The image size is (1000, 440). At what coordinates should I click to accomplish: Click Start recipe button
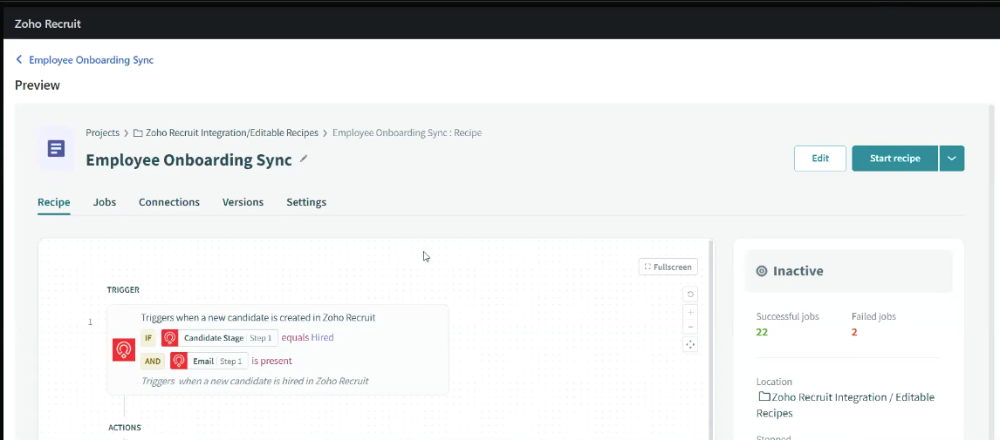[x=894, y=159]
